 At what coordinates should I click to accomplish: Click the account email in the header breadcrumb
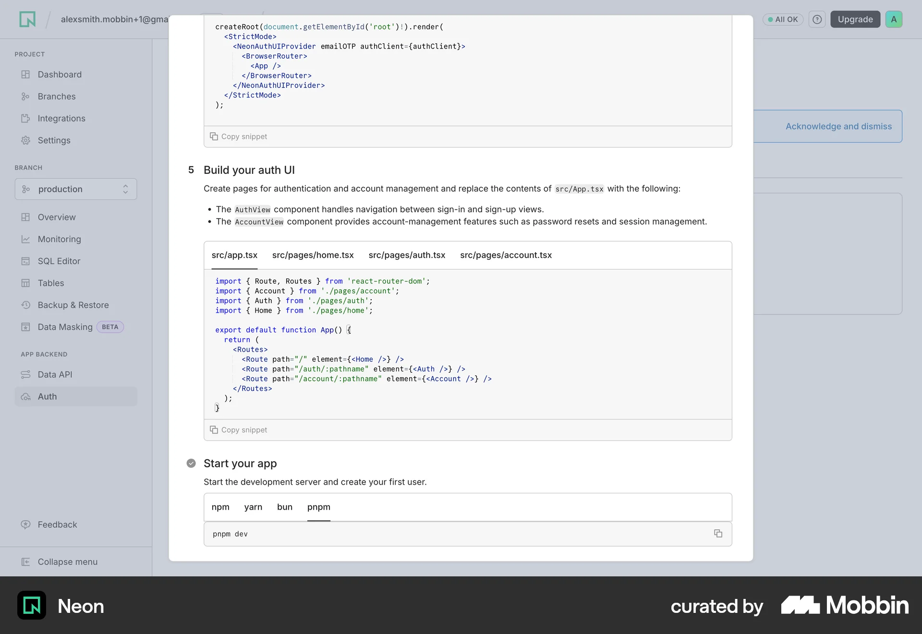pos(114,19)
